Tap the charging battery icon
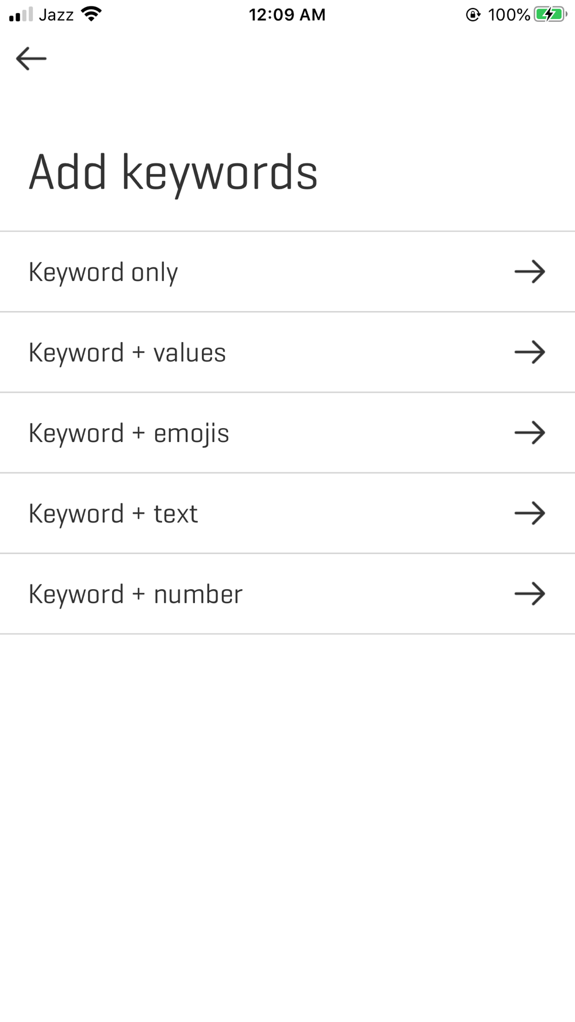Screen dimensions: 575x1022 click(550, 14)
